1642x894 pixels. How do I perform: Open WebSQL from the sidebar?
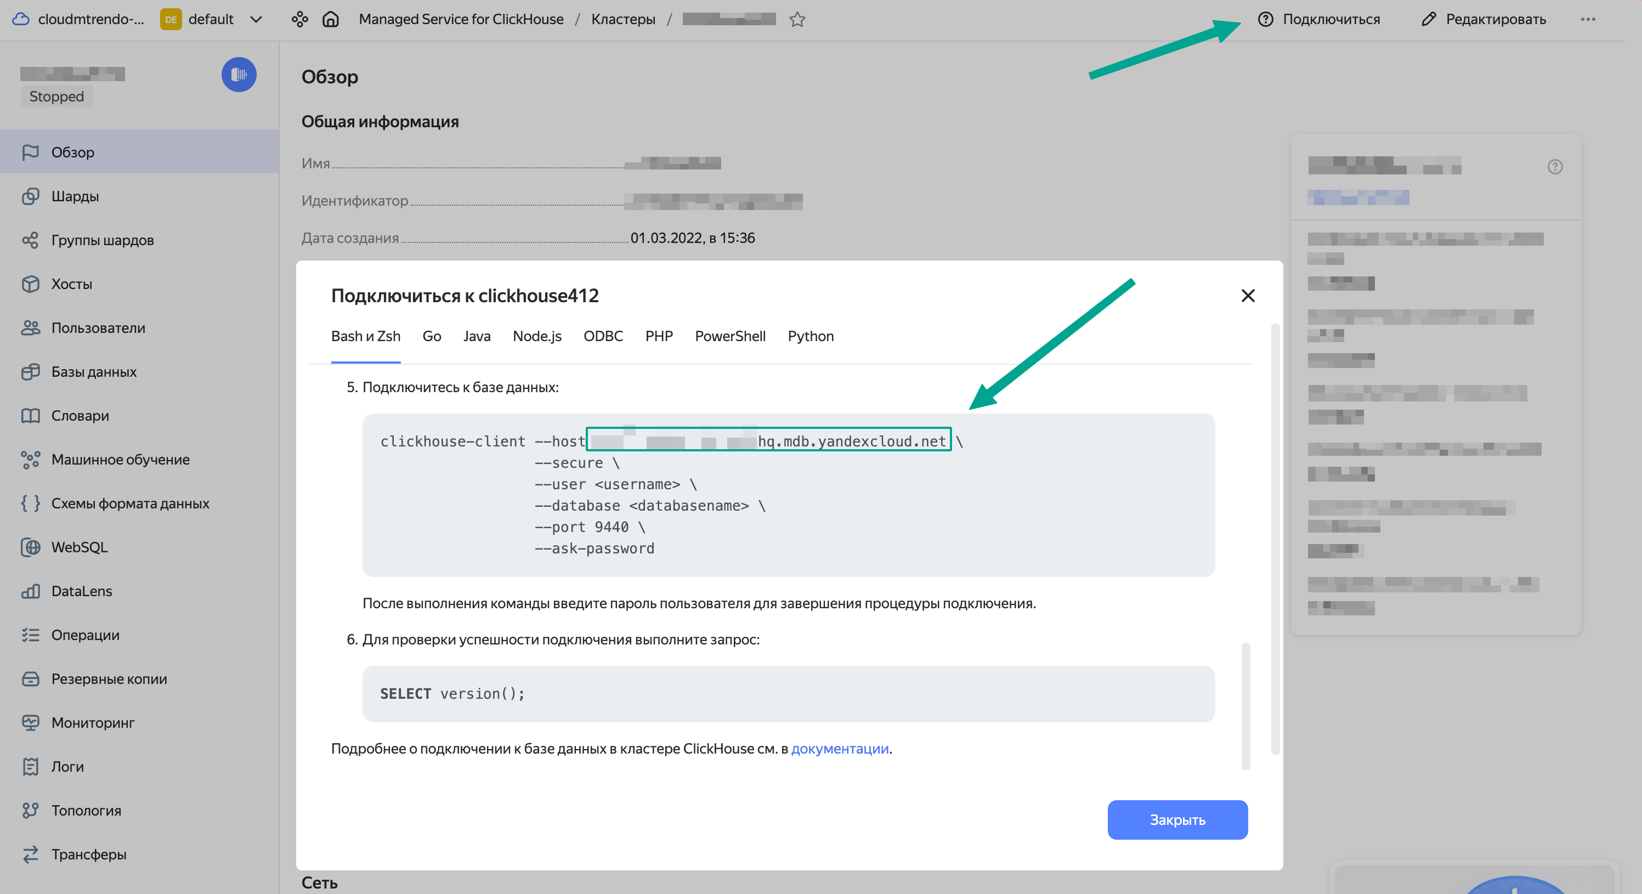click(79, 547)
